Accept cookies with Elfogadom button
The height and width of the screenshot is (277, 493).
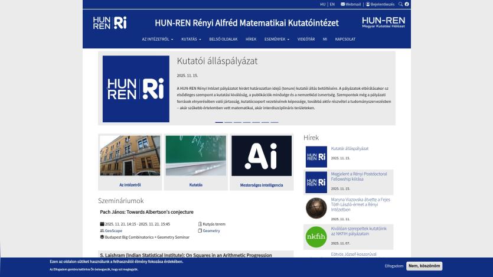(394, 266)
